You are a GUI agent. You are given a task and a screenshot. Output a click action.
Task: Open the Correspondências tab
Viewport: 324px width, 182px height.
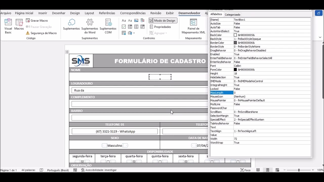[133, 13]
